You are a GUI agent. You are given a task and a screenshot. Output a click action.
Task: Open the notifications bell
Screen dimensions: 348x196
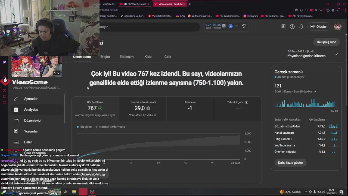pyautogui.click(x=301, y=27)
